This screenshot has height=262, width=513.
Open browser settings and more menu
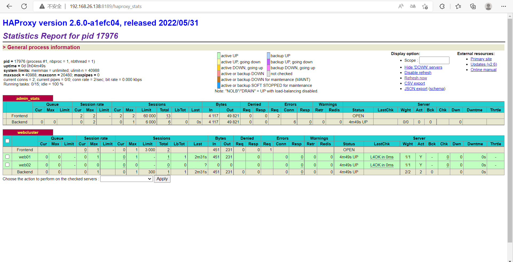point(504,6)
